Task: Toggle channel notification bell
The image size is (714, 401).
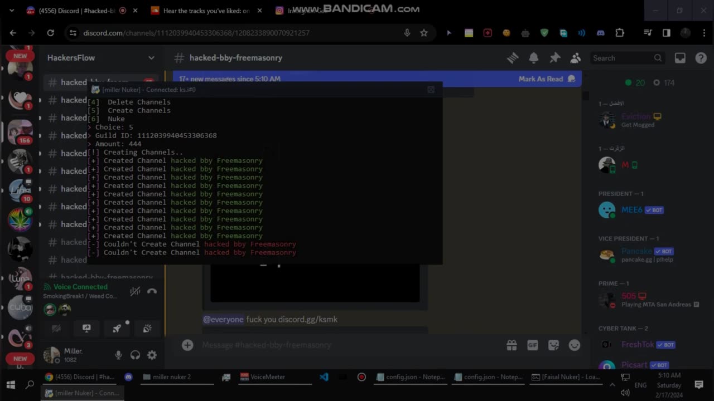Action: [x=534, y=58]
